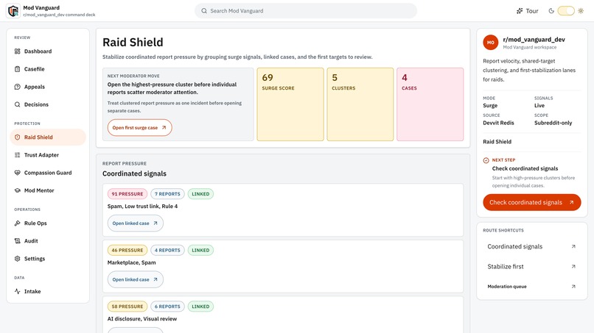Image resolution: width=594 pixels, height=333 pixels.
Task: Click the 4 REPORTS badge
Action: [167, 250]
